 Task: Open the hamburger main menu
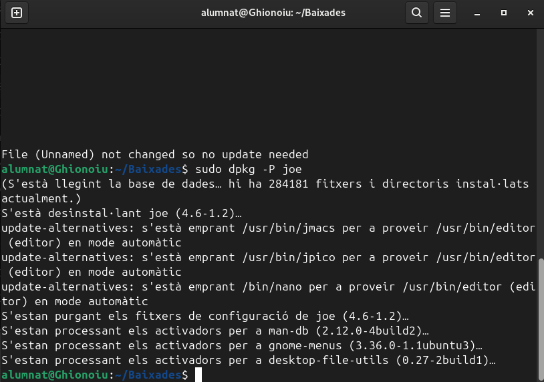click(x=444, y=13)
